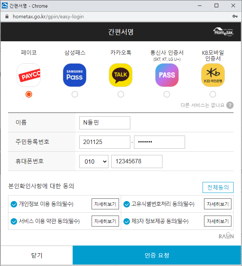Minimize the Chrome window
This screenshot has height=266, width=242.
(200, 5)
